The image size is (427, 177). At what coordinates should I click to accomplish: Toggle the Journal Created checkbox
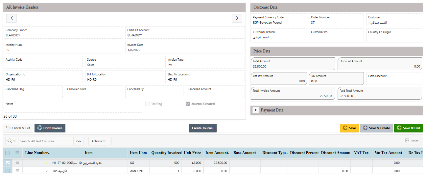(x=188, y=104)
